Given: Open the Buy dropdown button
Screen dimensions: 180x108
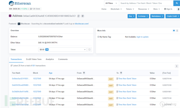Looking at the screenshot, I should click(131, 16).
